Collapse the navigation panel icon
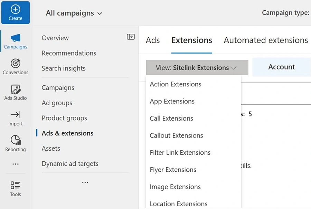Screen dimensions: 311x209 coord(131,37)
